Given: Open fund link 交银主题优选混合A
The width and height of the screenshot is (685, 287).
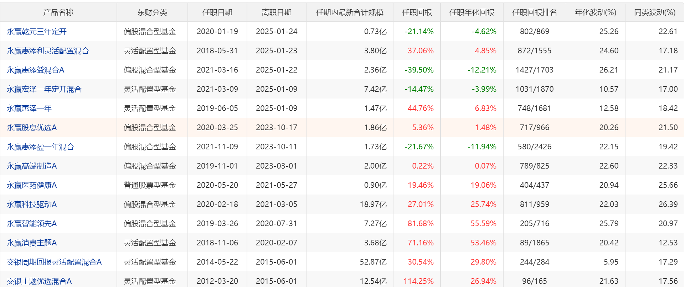Looking at the screenshot, I should (39, 281).
